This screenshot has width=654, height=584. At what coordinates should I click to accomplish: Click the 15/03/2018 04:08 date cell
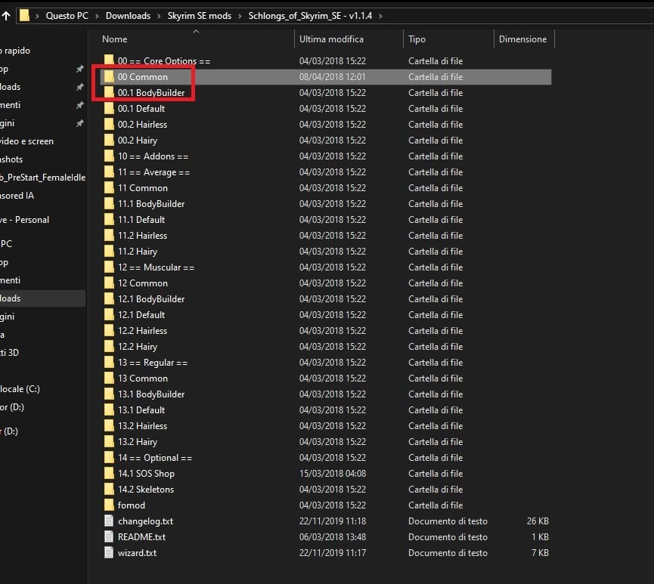(333, 473)
